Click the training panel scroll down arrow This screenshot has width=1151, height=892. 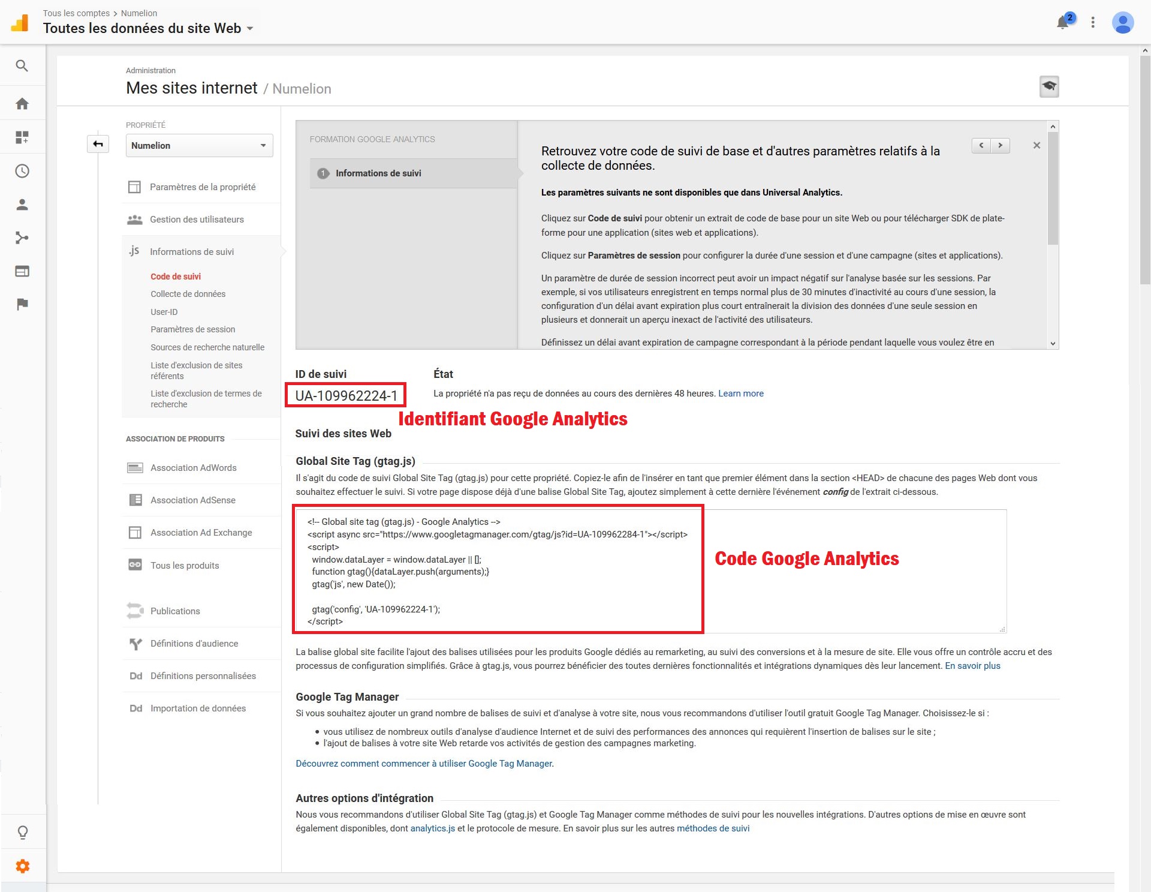[1053, 344]
